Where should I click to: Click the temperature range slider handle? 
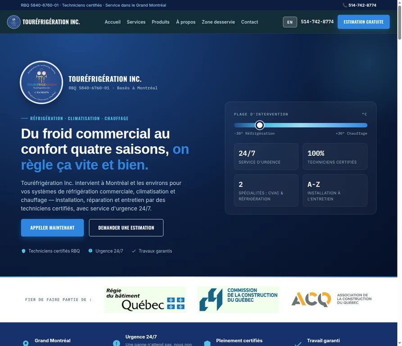pos(259,125)
